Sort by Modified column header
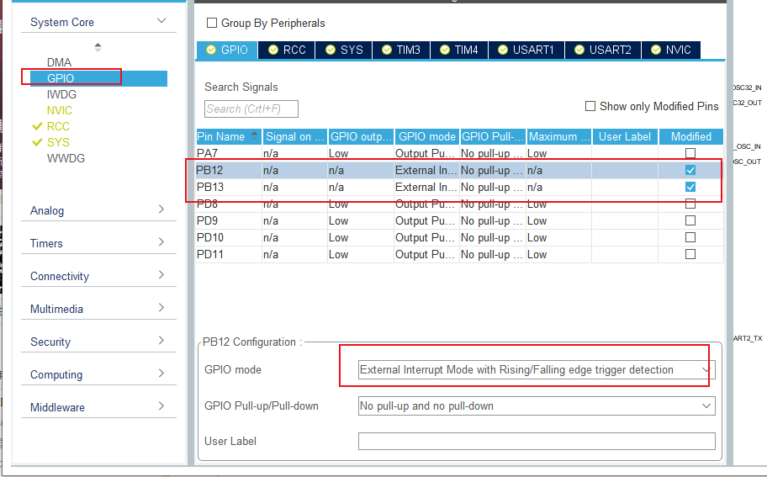The image size is (767, 477). [691, 137]
